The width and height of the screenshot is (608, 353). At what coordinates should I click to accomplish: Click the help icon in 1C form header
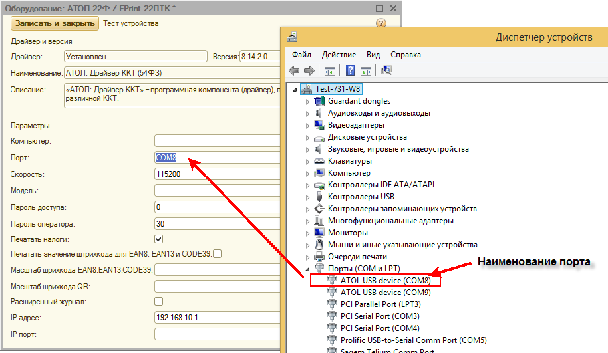tap(381, 23)
